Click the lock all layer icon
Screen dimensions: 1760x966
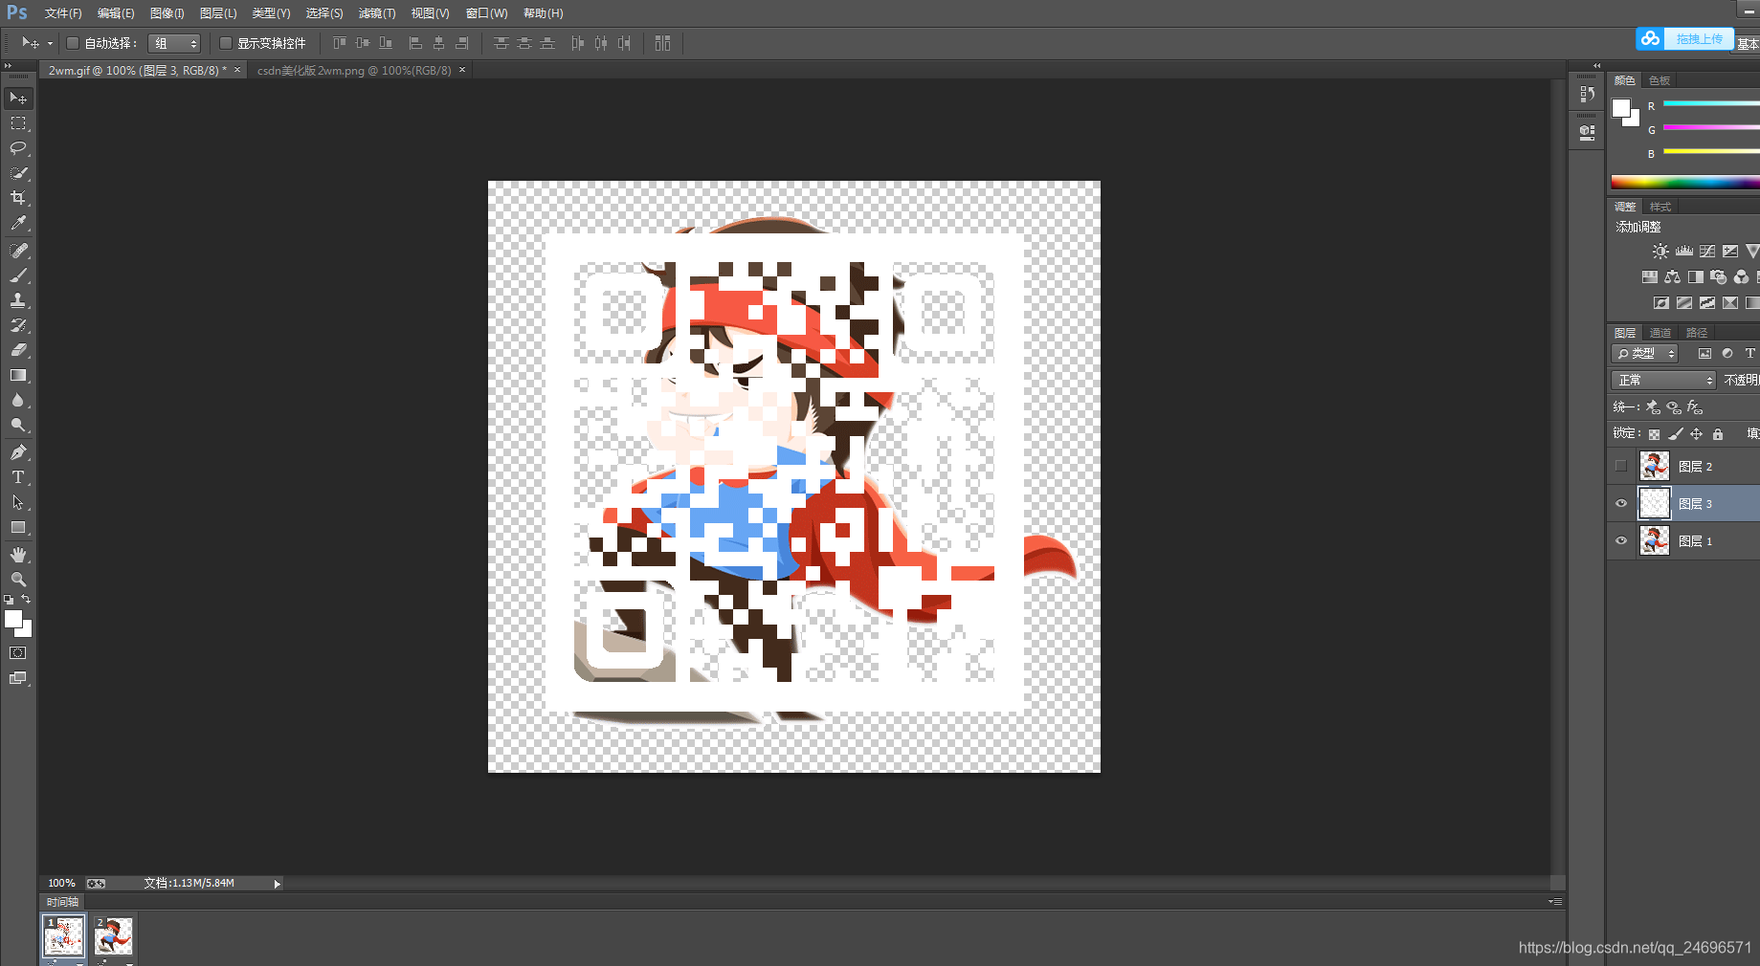point(1718,434)
